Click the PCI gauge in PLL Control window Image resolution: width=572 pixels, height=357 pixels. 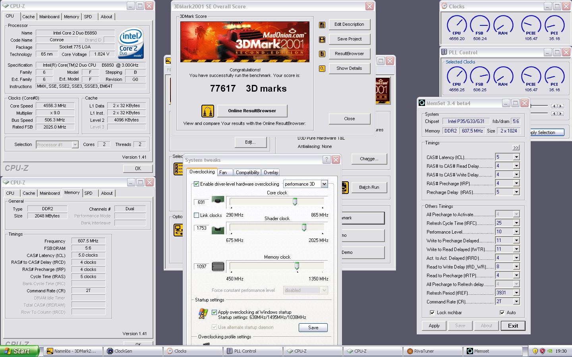pyautogui.click(x=555, y=76)
